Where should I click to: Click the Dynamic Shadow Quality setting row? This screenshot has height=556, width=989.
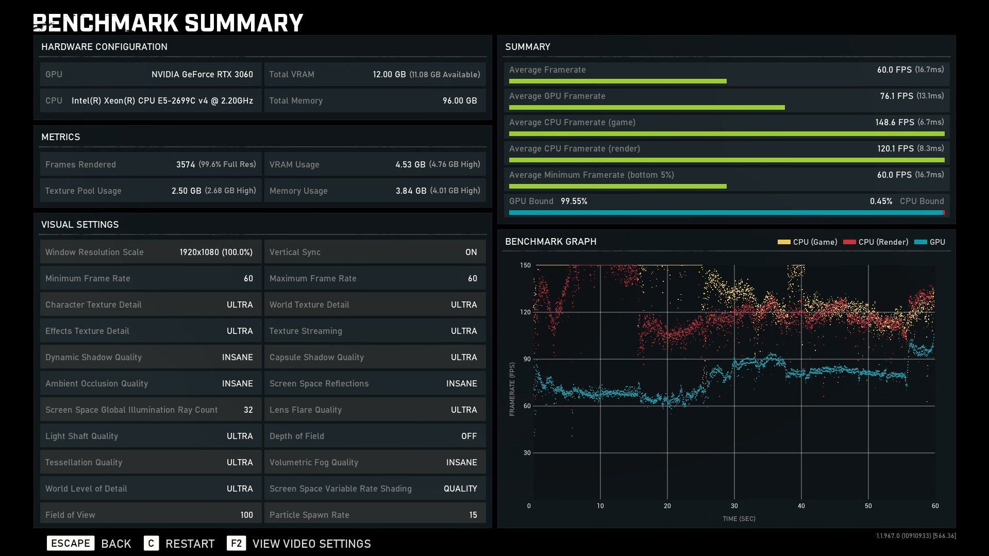pos(150,357)
